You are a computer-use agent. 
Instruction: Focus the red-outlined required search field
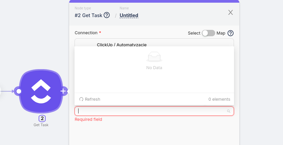(x=154, y=111)
